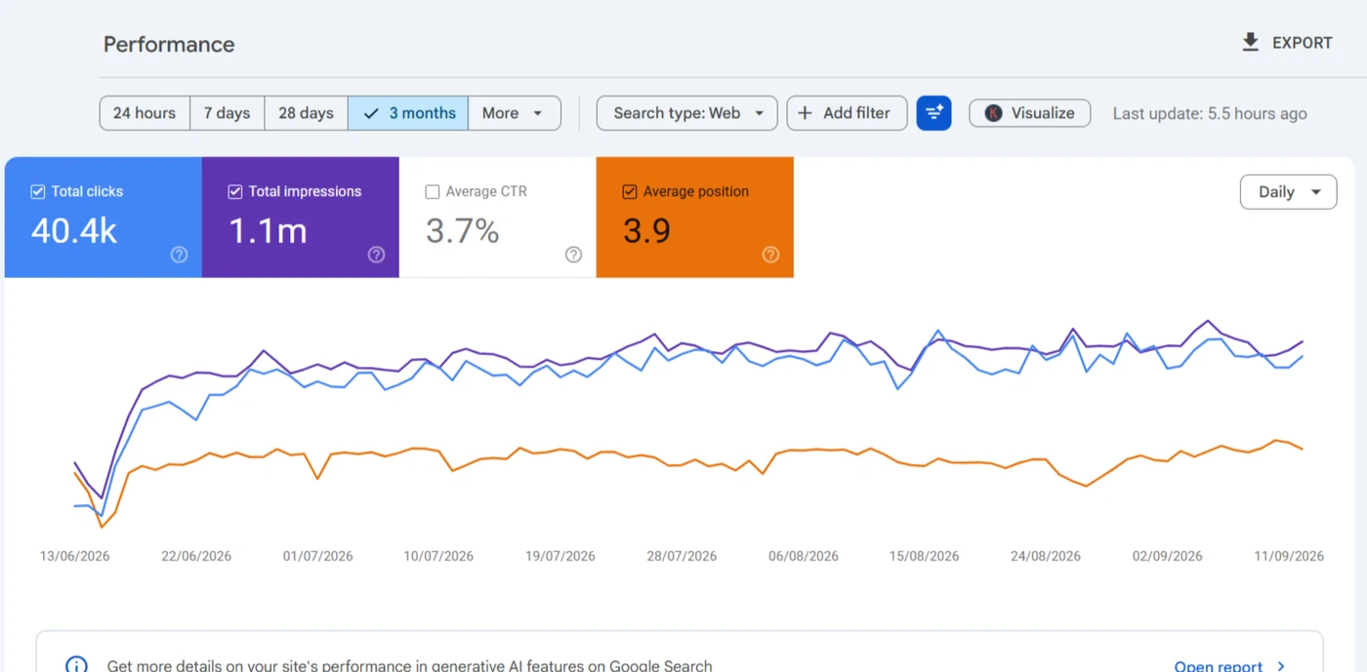The image size is (1367, 672).
Task: Open help icon on Average CTR card
Action: pyautogui.click(x=573, y=255)
